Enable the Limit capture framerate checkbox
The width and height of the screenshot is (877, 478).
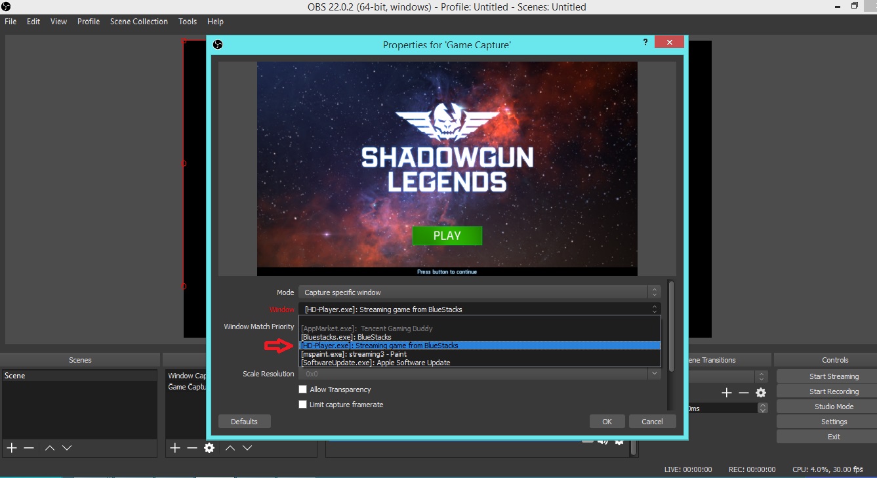[x=302, y=405]
